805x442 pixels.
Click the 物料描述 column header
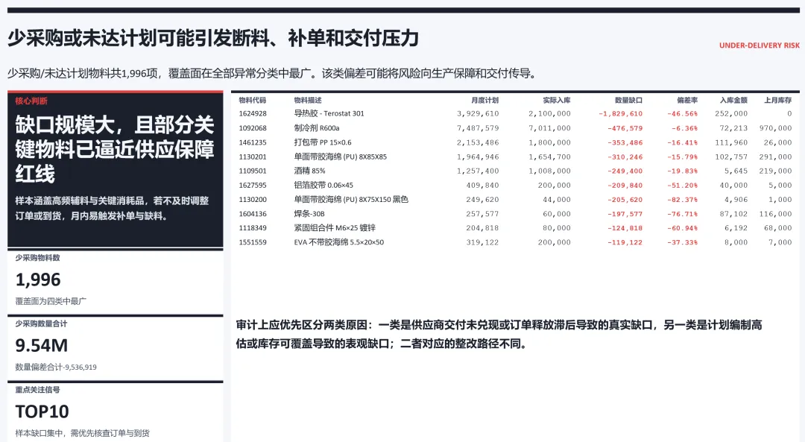308,100
